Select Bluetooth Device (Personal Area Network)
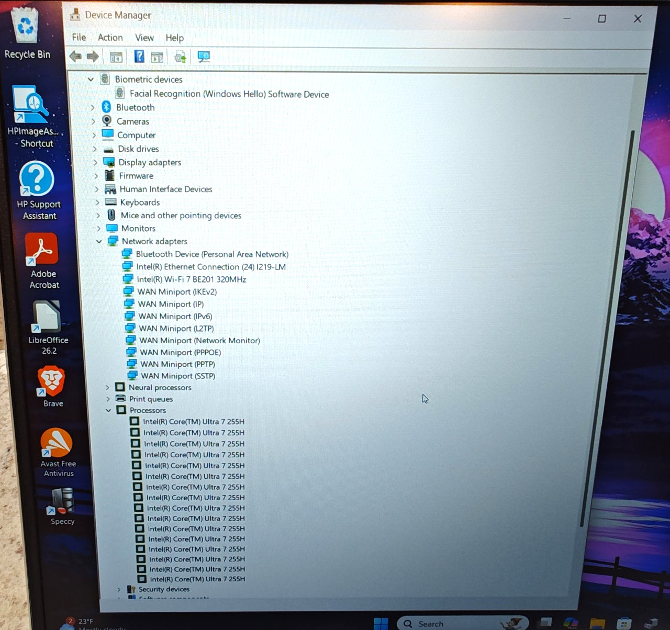 (x=212, y=254)
